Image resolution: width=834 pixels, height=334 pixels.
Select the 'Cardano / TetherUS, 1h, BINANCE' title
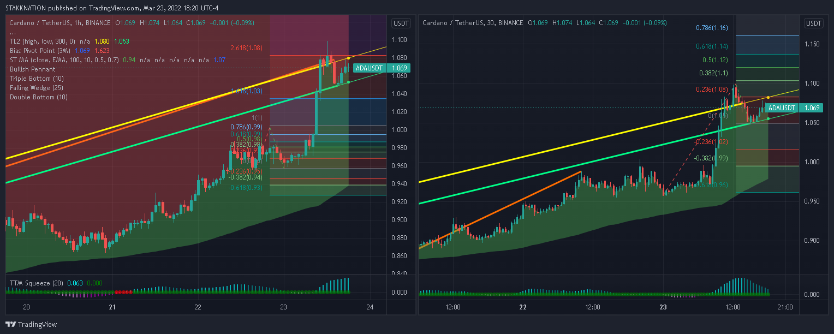click(59, 23)
